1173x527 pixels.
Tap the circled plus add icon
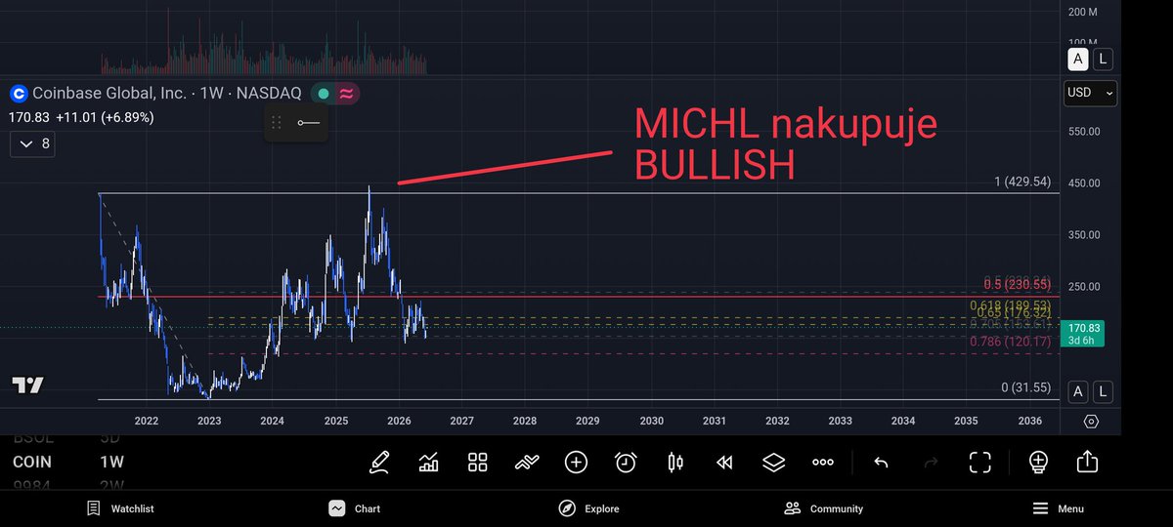click(x=577, y=462)
